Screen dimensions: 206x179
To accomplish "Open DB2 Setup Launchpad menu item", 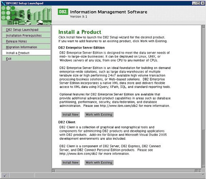I will (26, 29).
